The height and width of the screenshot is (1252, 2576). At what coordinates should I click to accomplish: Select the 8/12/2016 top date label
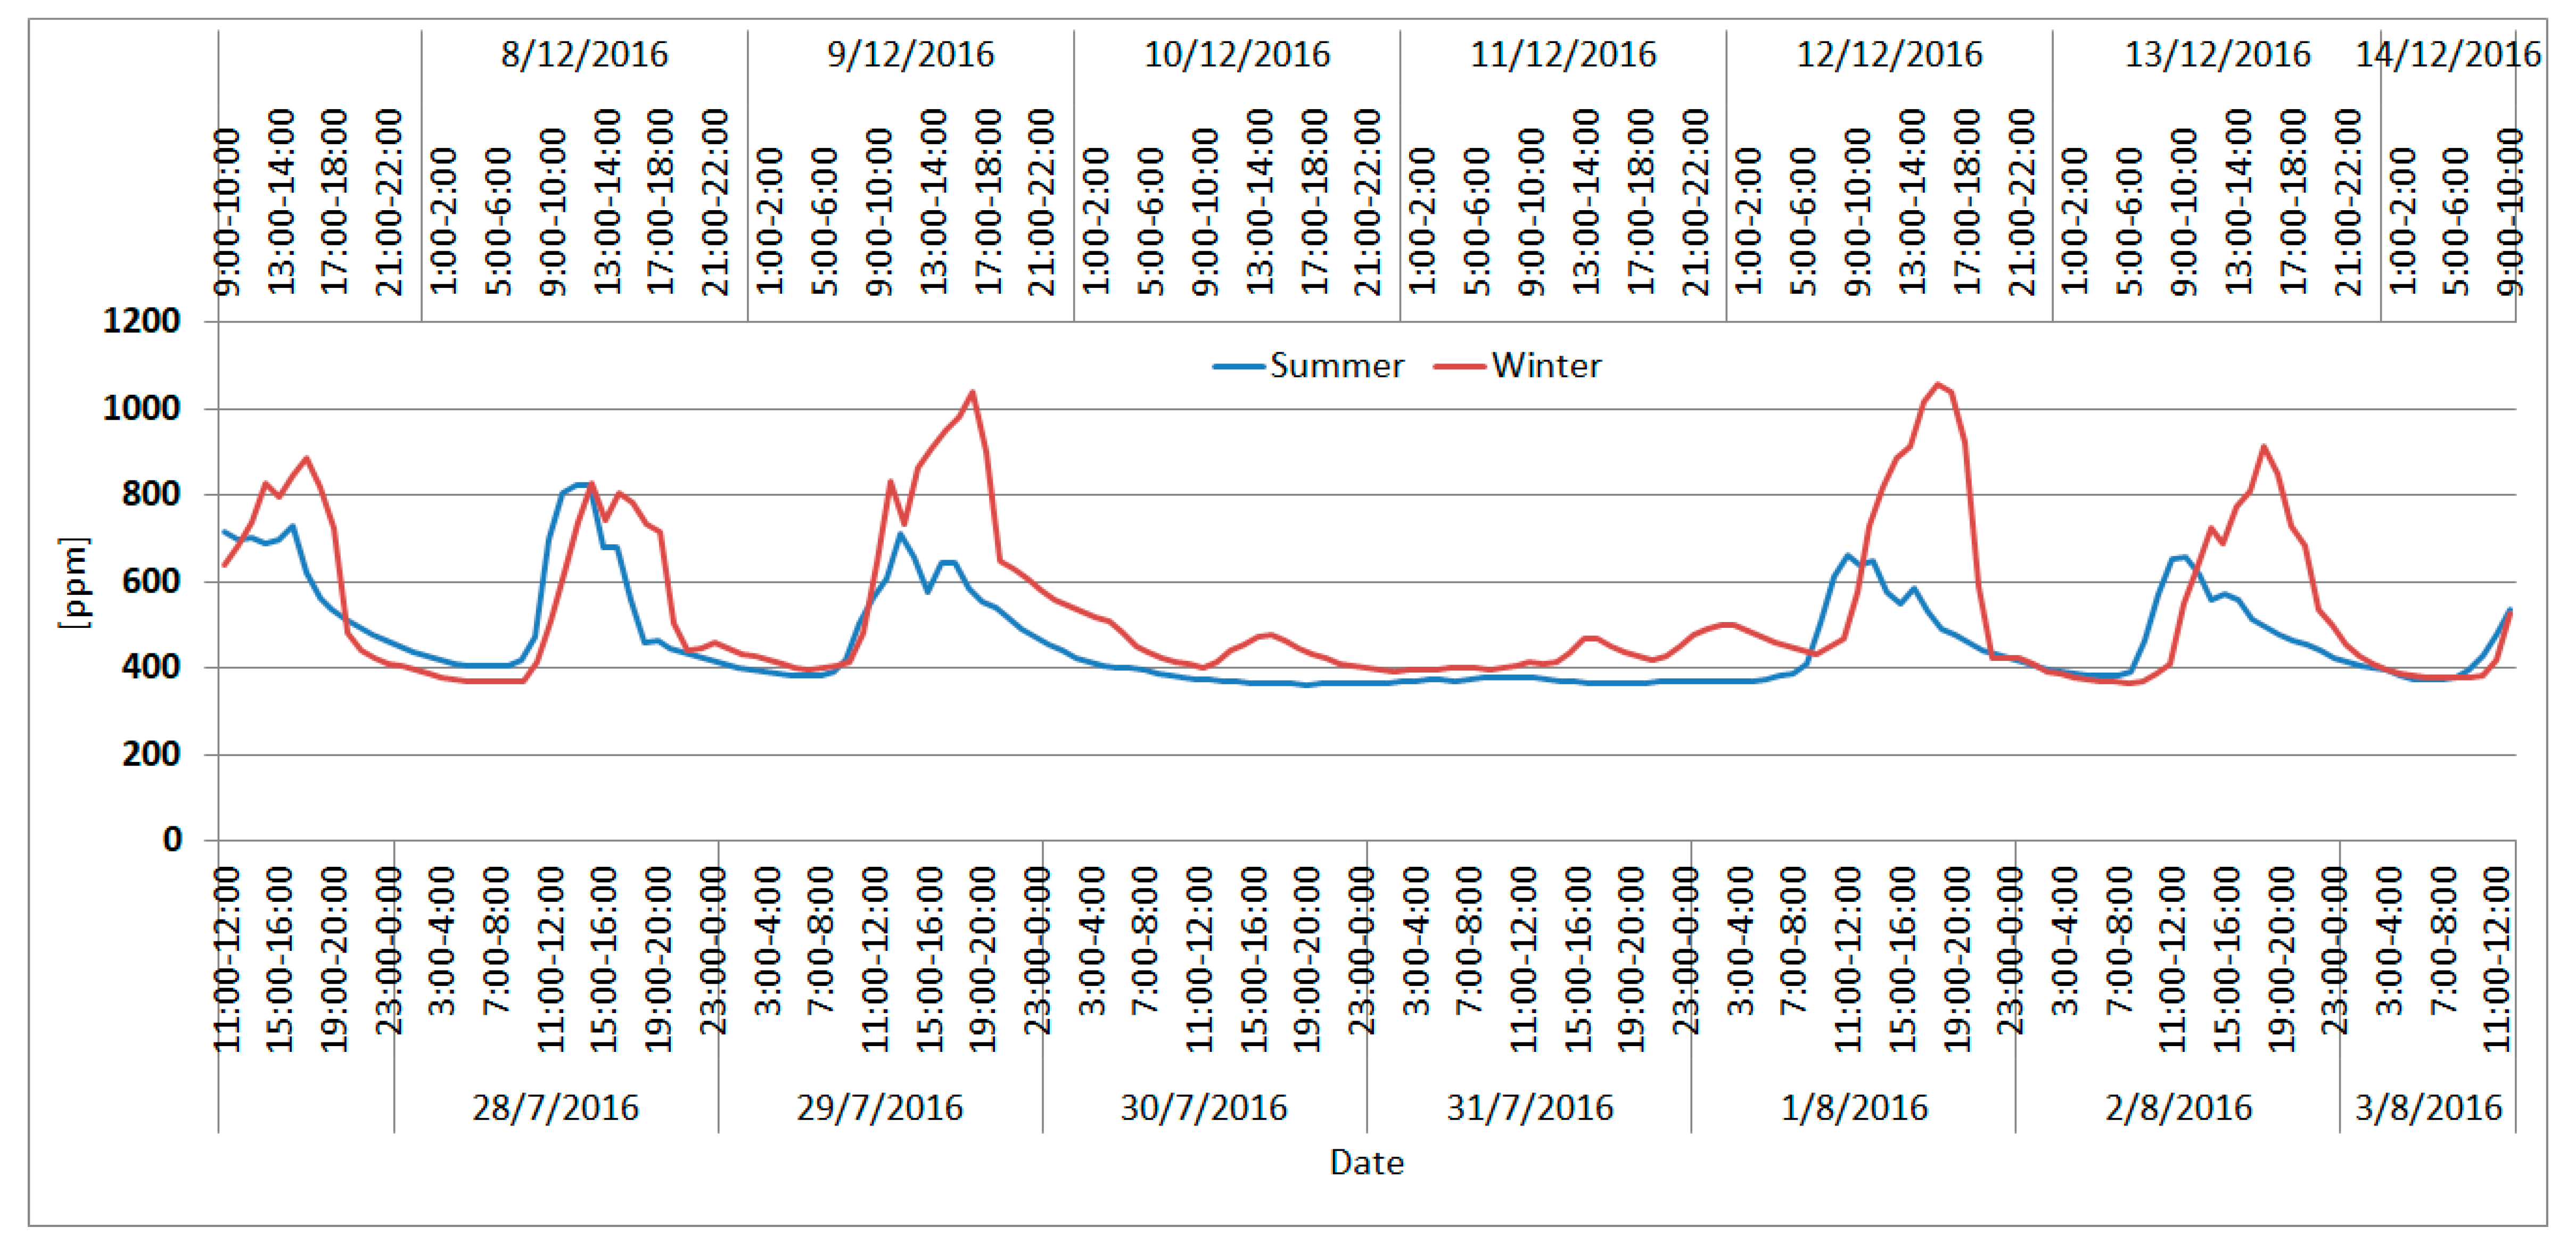click(x=584, y=54)
